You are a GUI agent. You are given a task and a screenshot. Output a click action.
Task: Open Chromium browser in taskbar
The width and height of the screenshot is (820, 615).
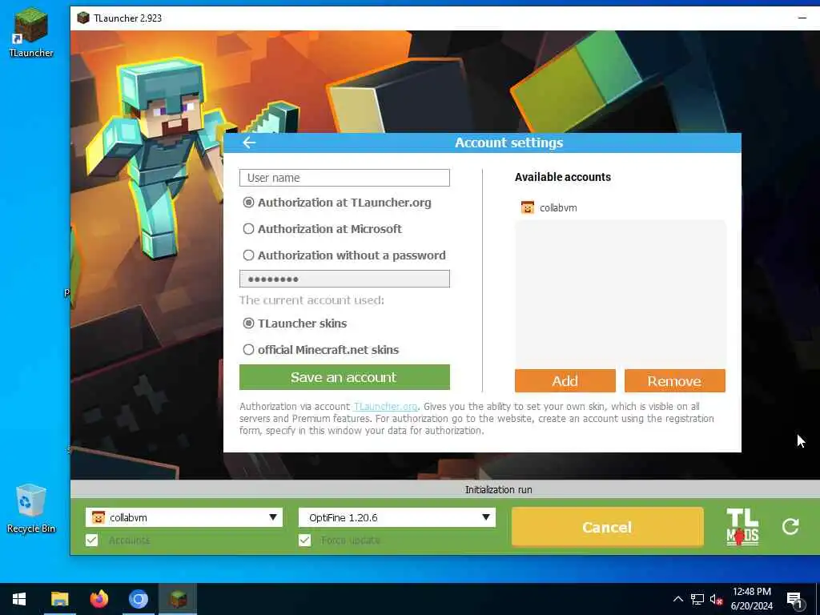click(139, 599)
